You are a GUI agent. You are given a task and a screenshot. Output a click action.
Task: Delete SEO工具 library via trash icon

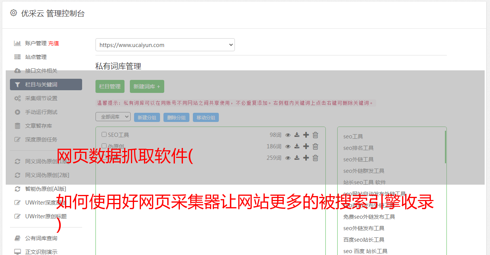tap(315, 135)
